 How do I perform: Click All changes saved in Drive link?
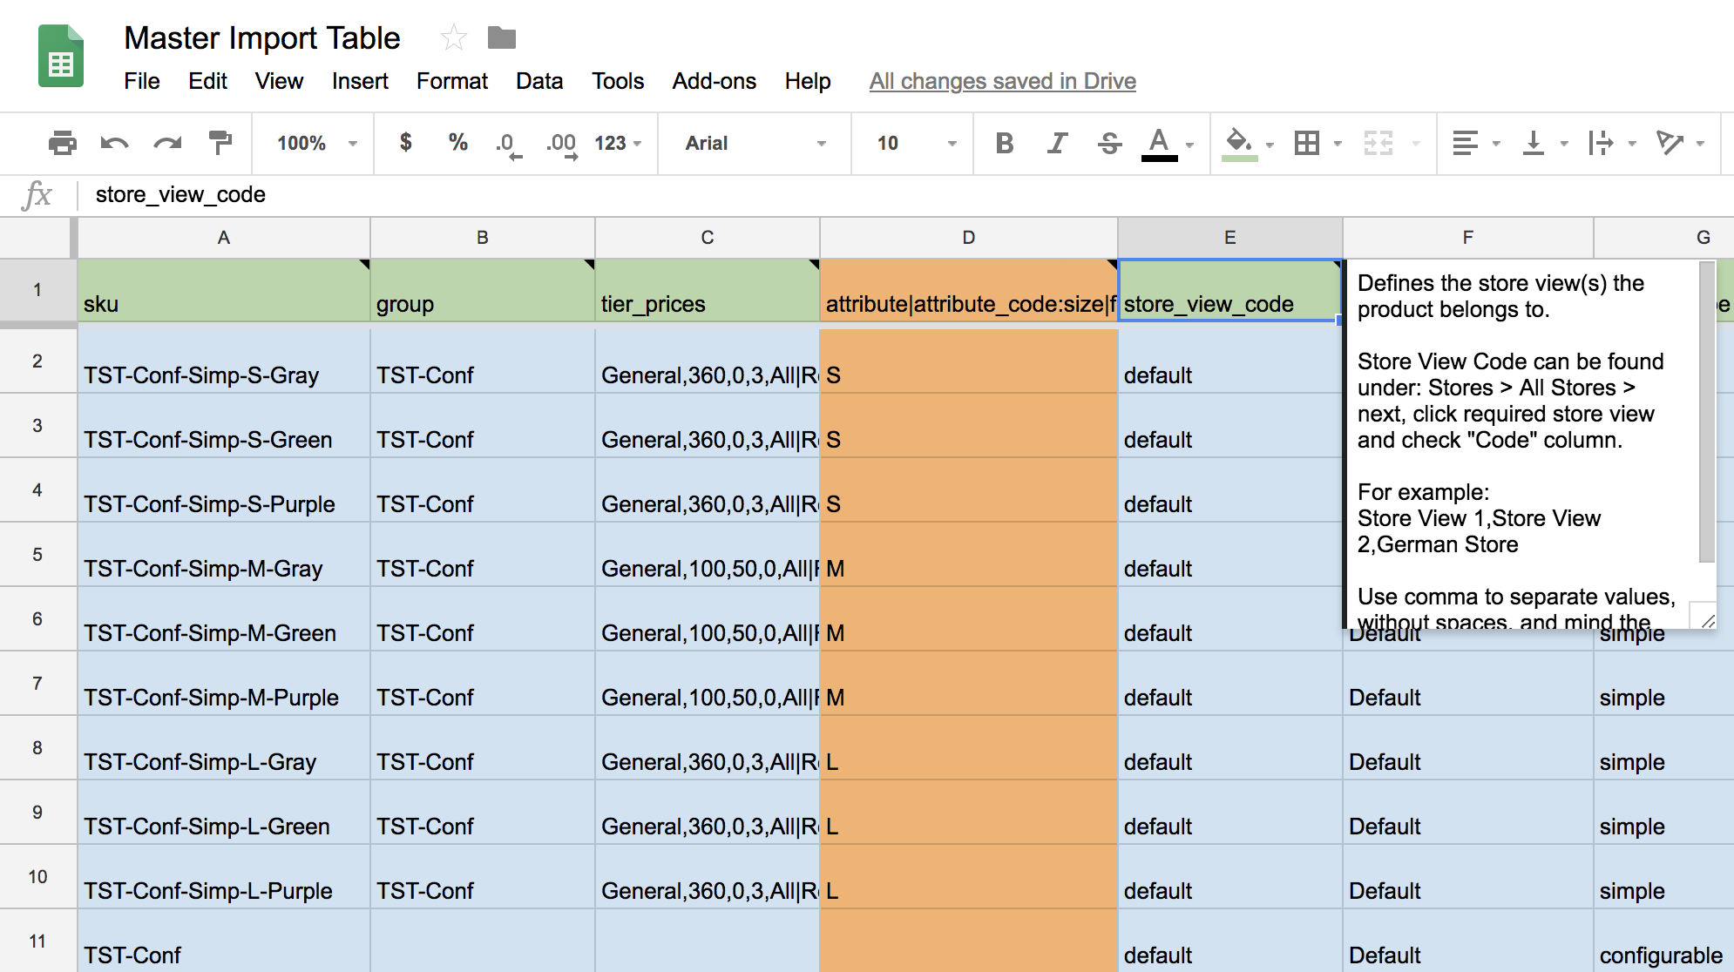(1002, 81)
